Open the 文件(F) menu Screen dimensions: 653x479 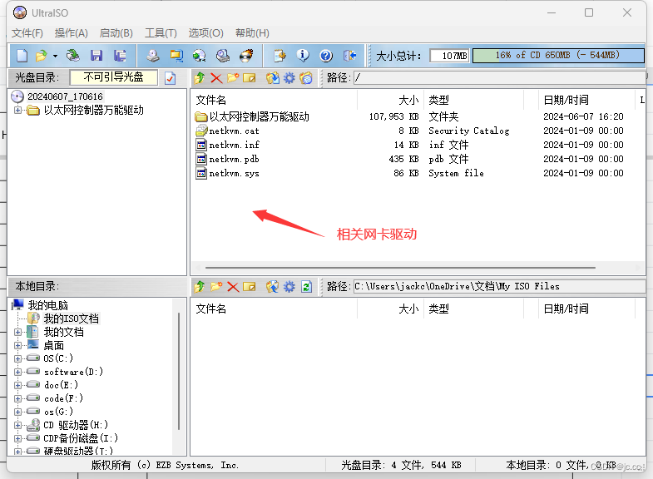27,33
